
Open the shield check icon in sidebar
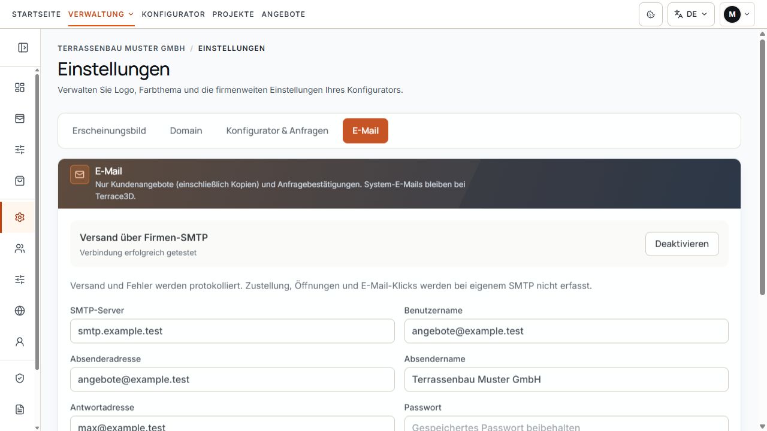pyautogui.click(x=20, y=378)
